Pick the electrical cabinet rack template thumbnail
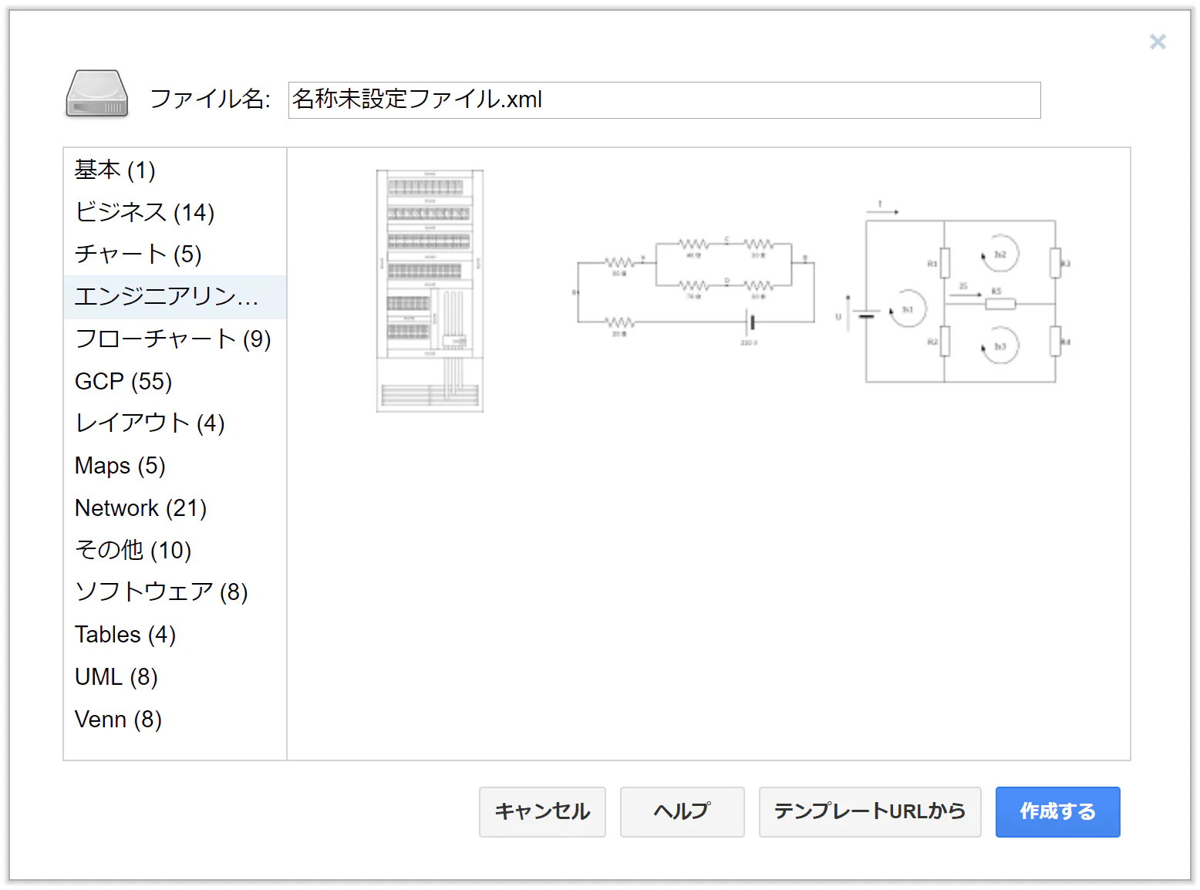The width and height of the screenshot is (1200, 890). point(430,291)
